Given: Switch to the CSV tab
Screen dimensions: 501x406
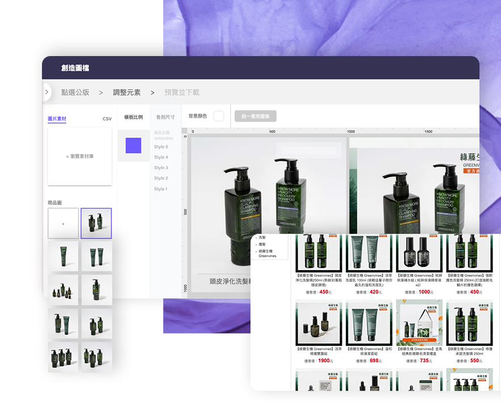Looking at the screenshot, I should coord(107,119).
